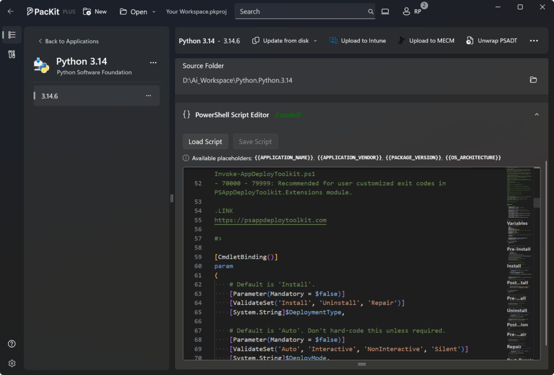Expand the Update from disk dropdown arrow
This screenshot has width=554, height=375.
(x=315, y=41)
